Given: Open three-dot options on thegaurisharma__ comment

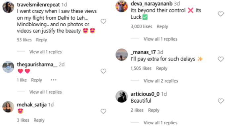Looking at the screenshot, I should coord(54,80).
